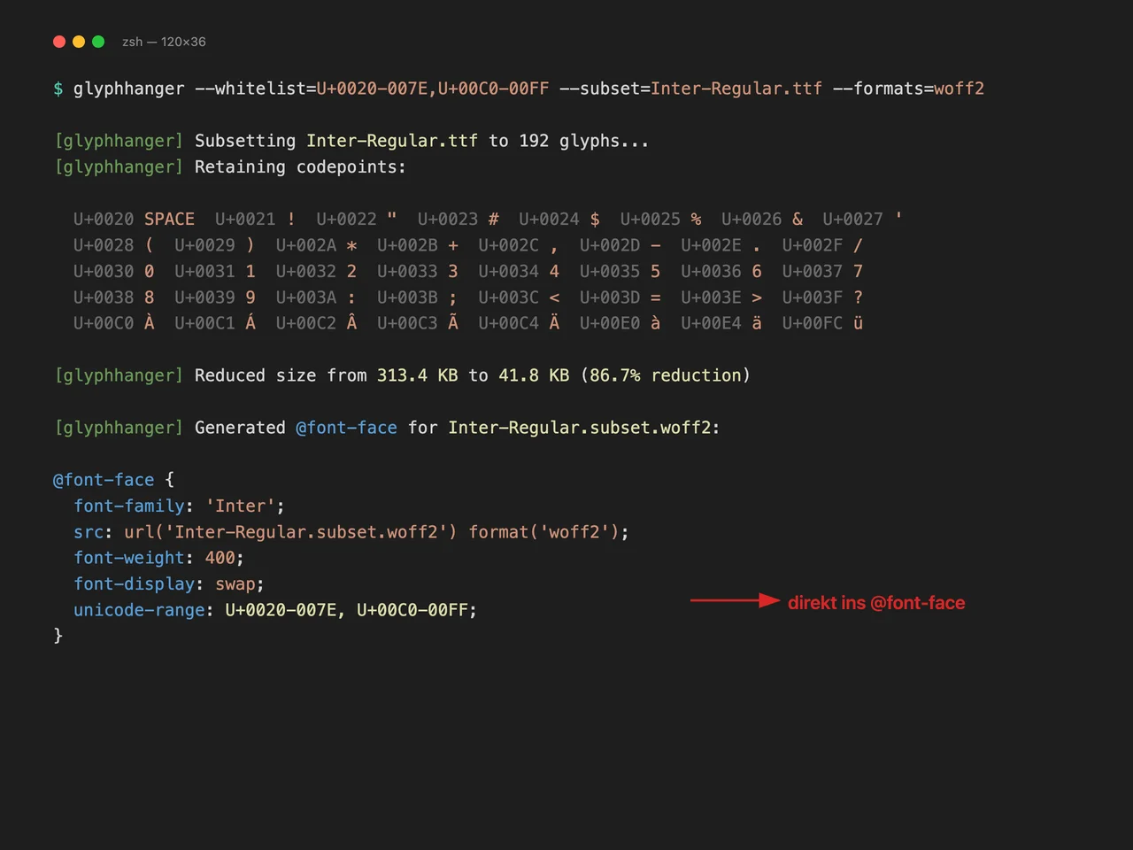Image resolution: width=1133 pixels, height=850 pixels.
Task: Click the 'swap' font-display value
Action: pyautogui.click(x=235, y=583)
